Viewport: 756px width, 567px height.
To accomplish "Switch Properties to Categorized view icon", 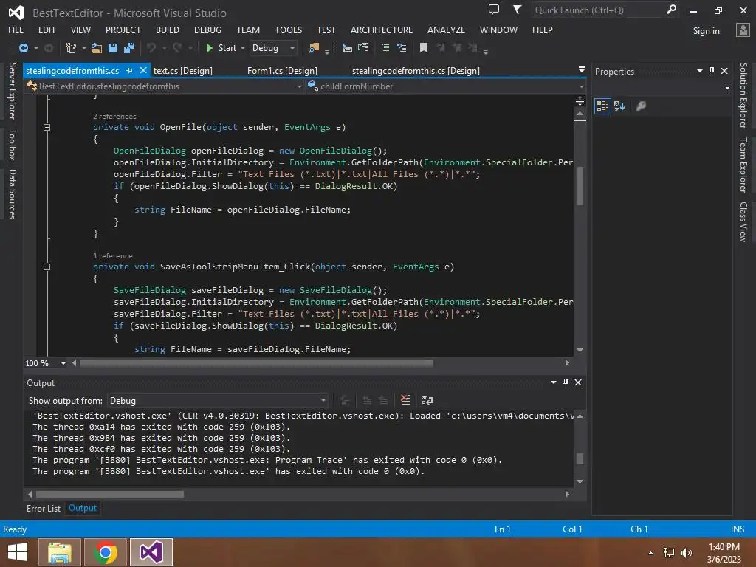I will 602,106.
